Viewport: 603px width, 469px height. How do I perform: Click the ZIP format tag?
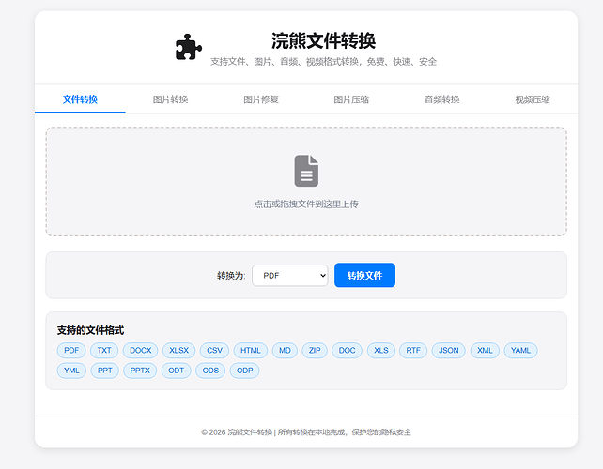click(315, 351)
